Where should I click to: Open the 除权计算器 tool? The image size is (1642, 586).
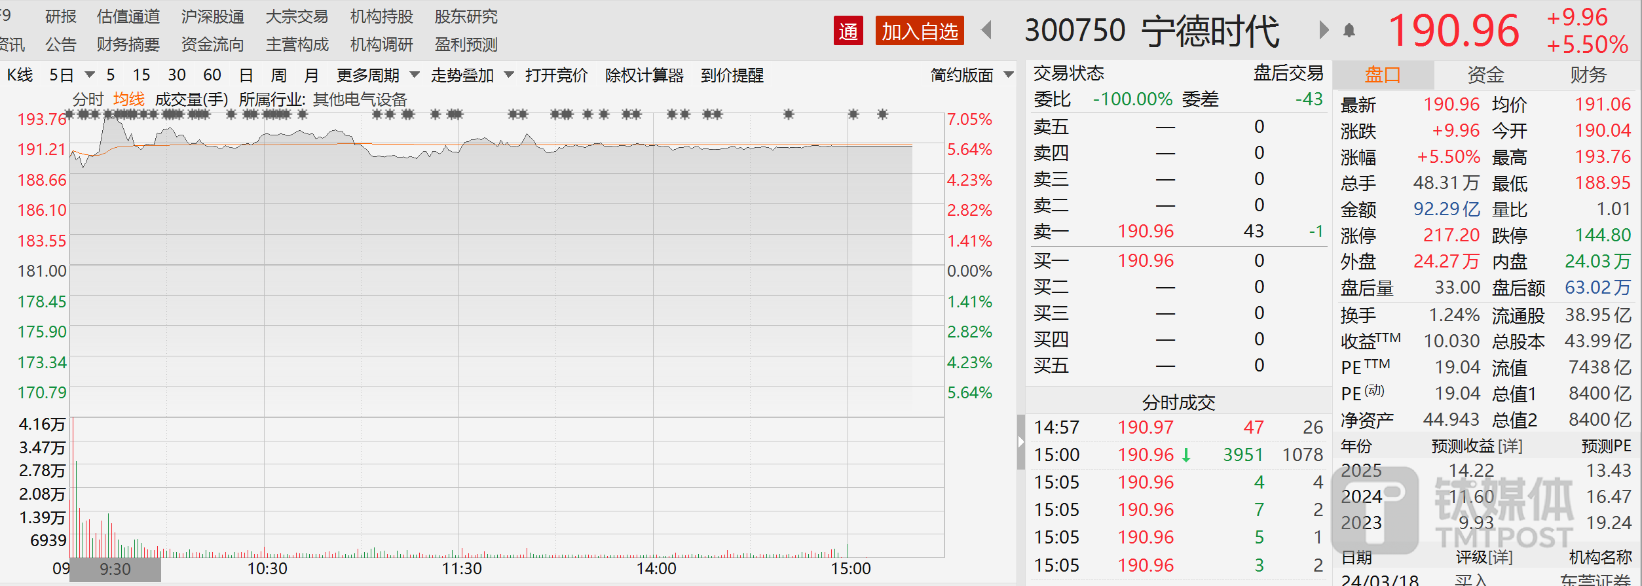[x=644, y=75]
